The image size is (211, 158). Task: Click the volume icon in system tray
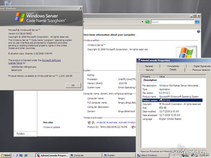(x=196, y=155)
